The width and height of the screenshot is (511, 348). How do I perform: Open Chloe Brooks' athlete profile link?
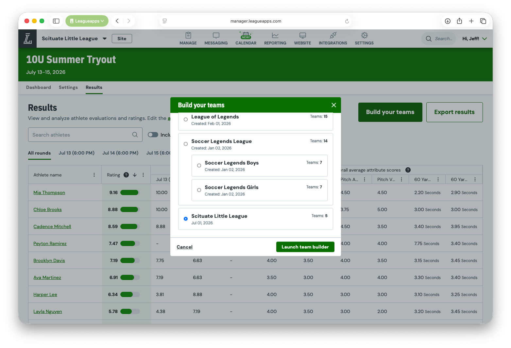(48, 209)
